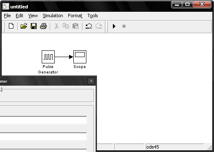Select the Scope block
Screen dimensions: 214x152
coord(80,57)
